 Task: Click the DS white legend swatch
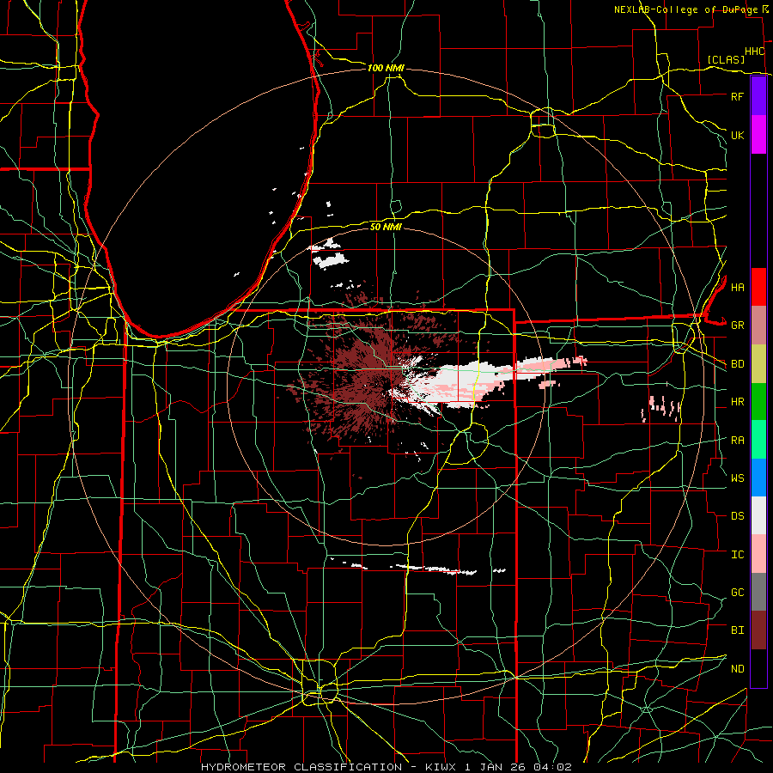(758, 515)
